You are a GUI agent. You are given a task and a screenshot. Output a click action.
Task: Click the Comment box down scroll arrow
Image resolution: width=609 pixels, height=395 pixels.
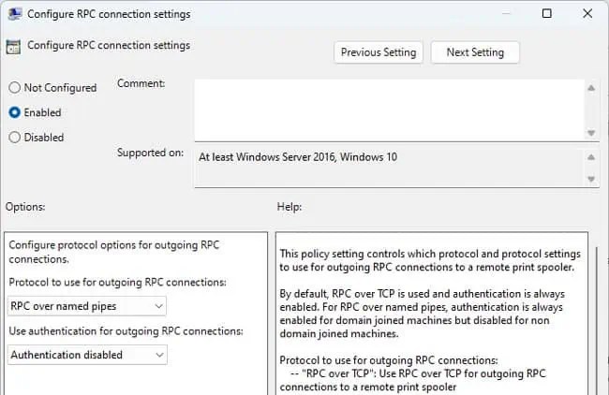[x=591, y=133]
